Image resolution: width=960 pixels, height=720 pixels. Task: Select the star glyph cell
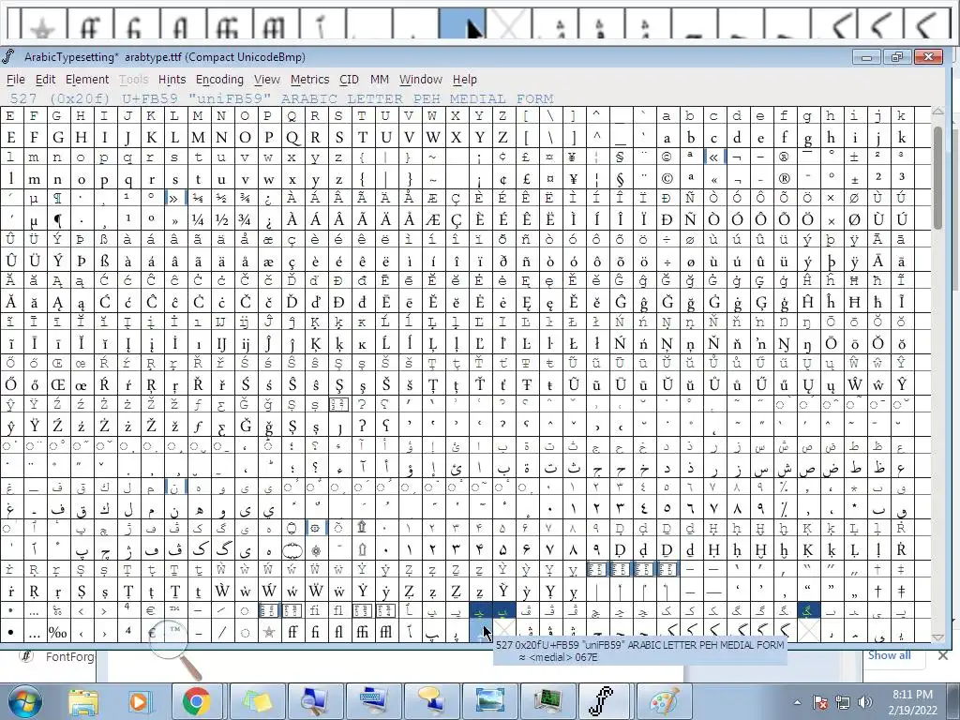coord(268,632)
